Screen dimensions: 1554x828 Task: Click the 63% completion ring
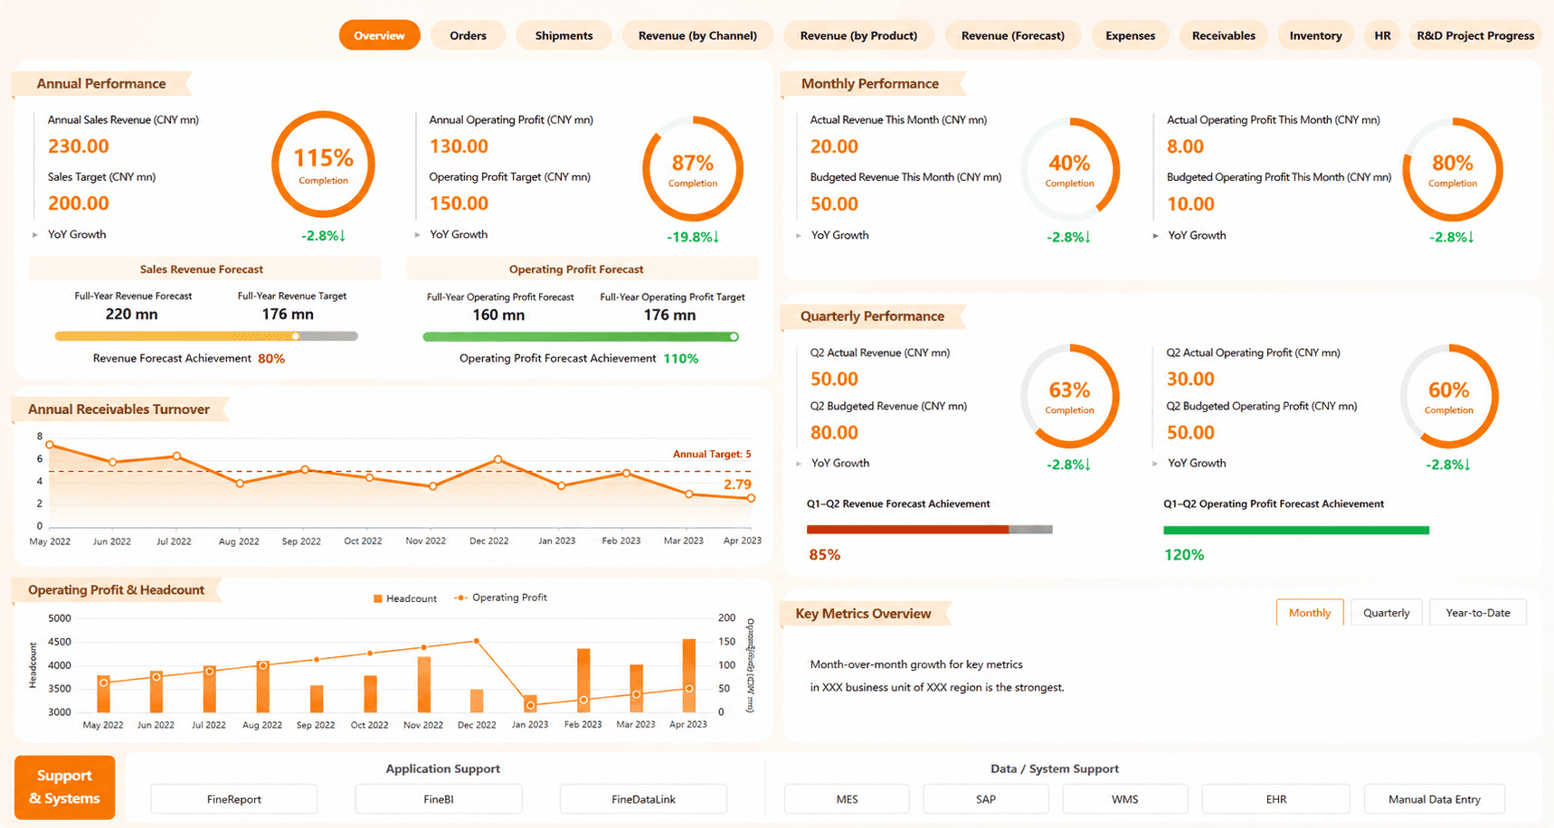coord(1070,397)
